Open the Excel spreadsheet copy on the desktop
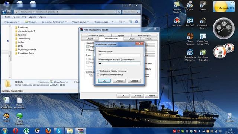Screen dimensions: 238x134 [x=6, y=103]
